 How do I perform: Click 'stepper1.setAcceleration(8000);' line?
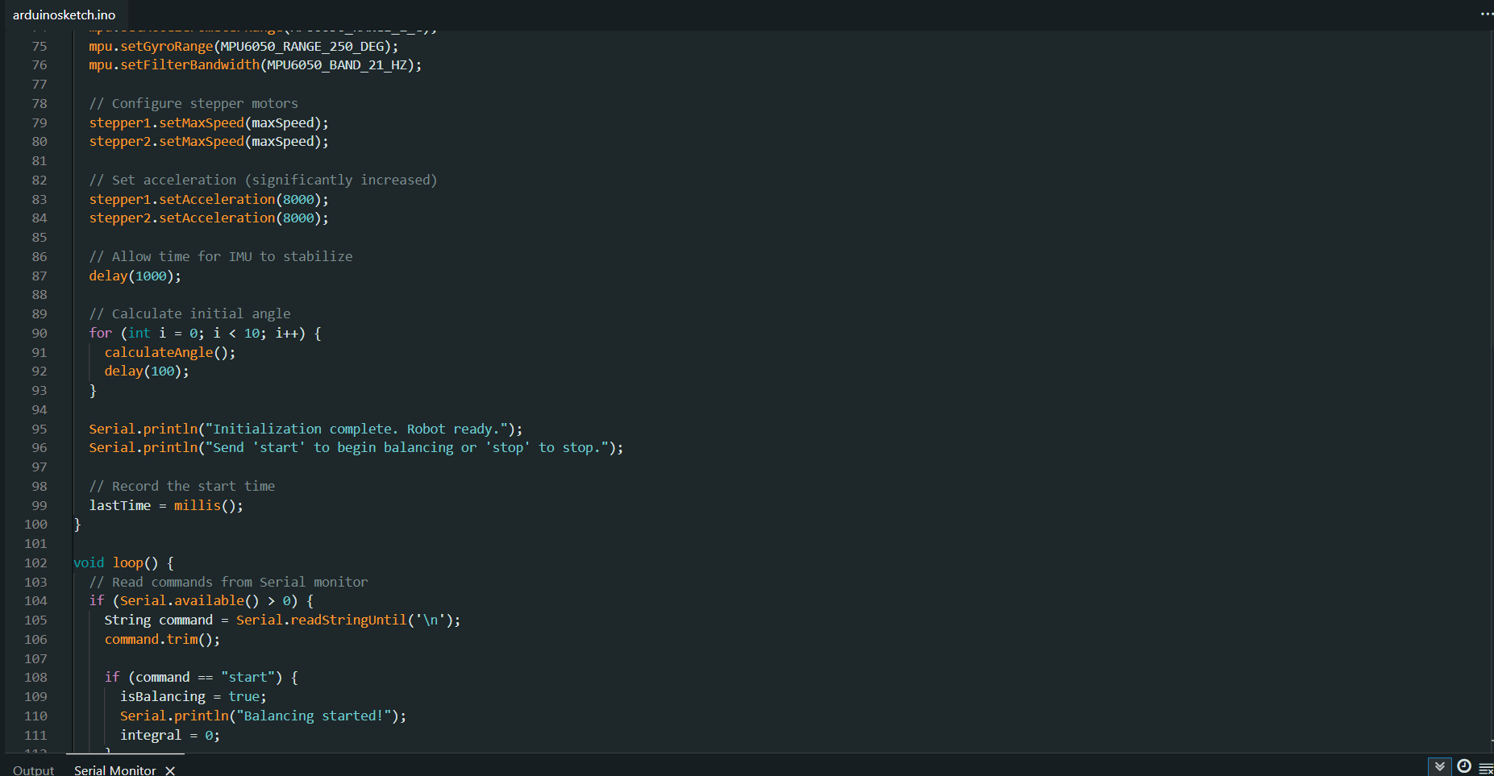[209, 199]
